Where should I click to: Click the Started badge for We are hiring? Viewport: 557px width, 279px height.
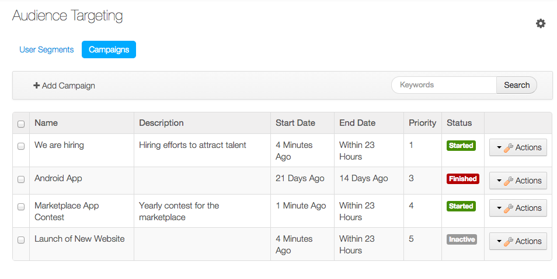click(461, 146)
